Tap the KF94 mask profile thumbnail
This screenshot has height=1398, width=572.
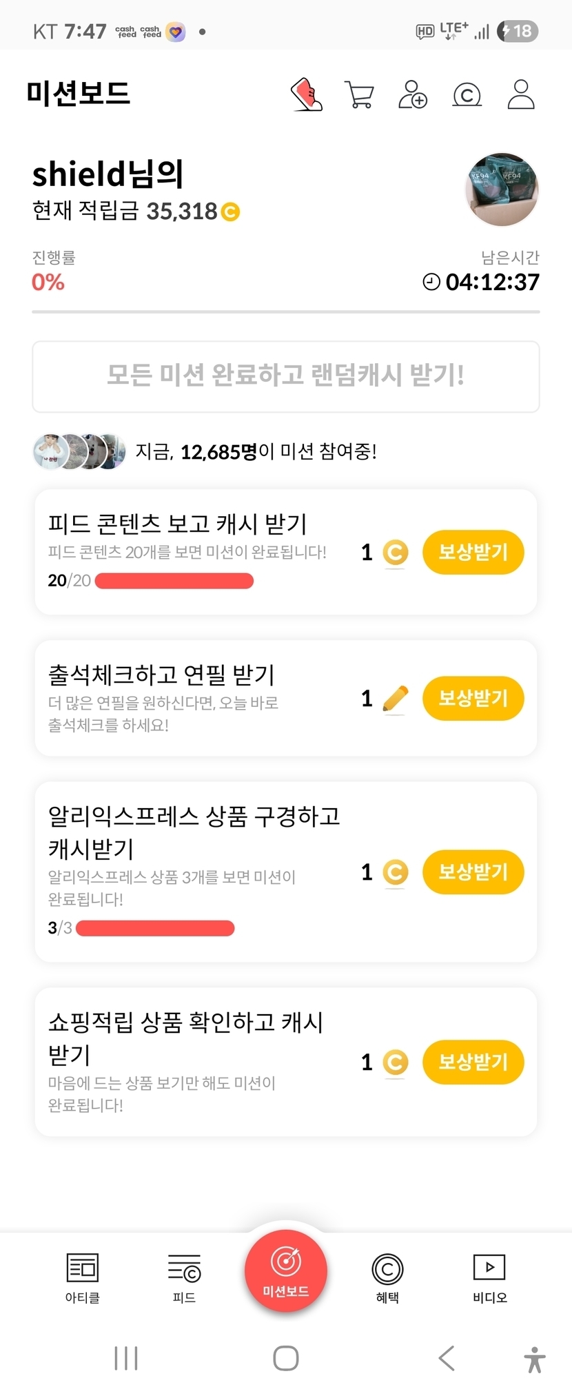click(x=502, y=189)
